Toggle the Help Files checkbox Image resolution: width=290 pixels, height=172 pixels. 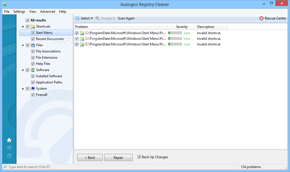point(33,64)
